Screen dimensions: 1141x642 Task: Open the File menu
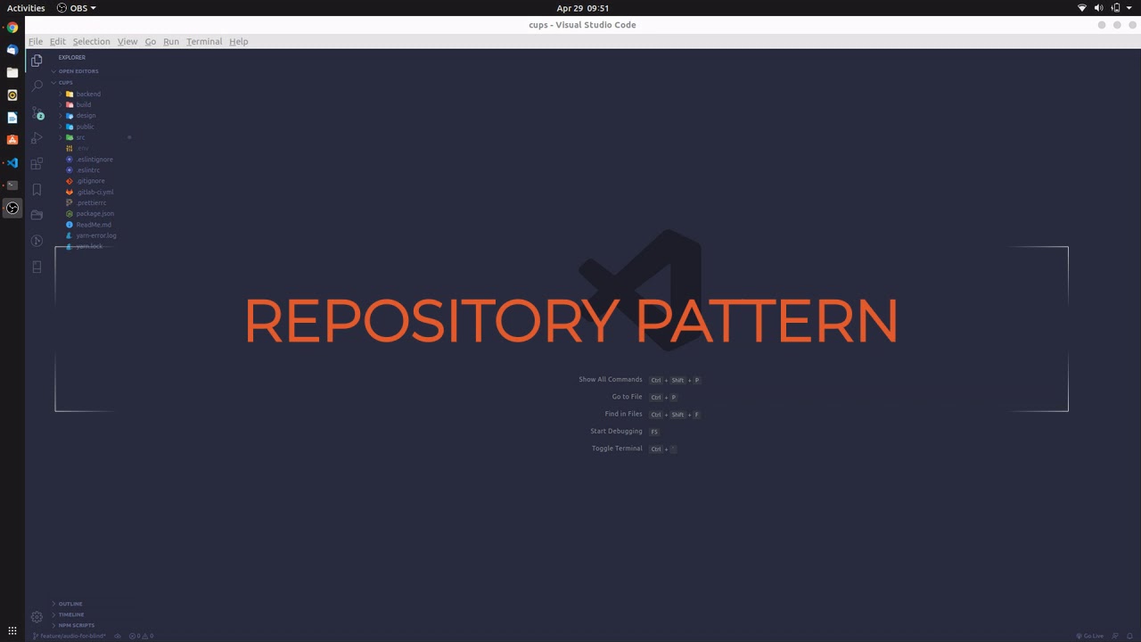[36, 41]
